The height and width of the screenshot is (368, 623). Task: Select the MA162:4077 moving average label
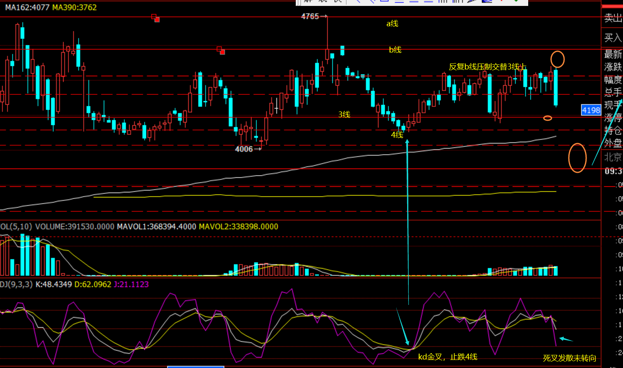point(27,7)
